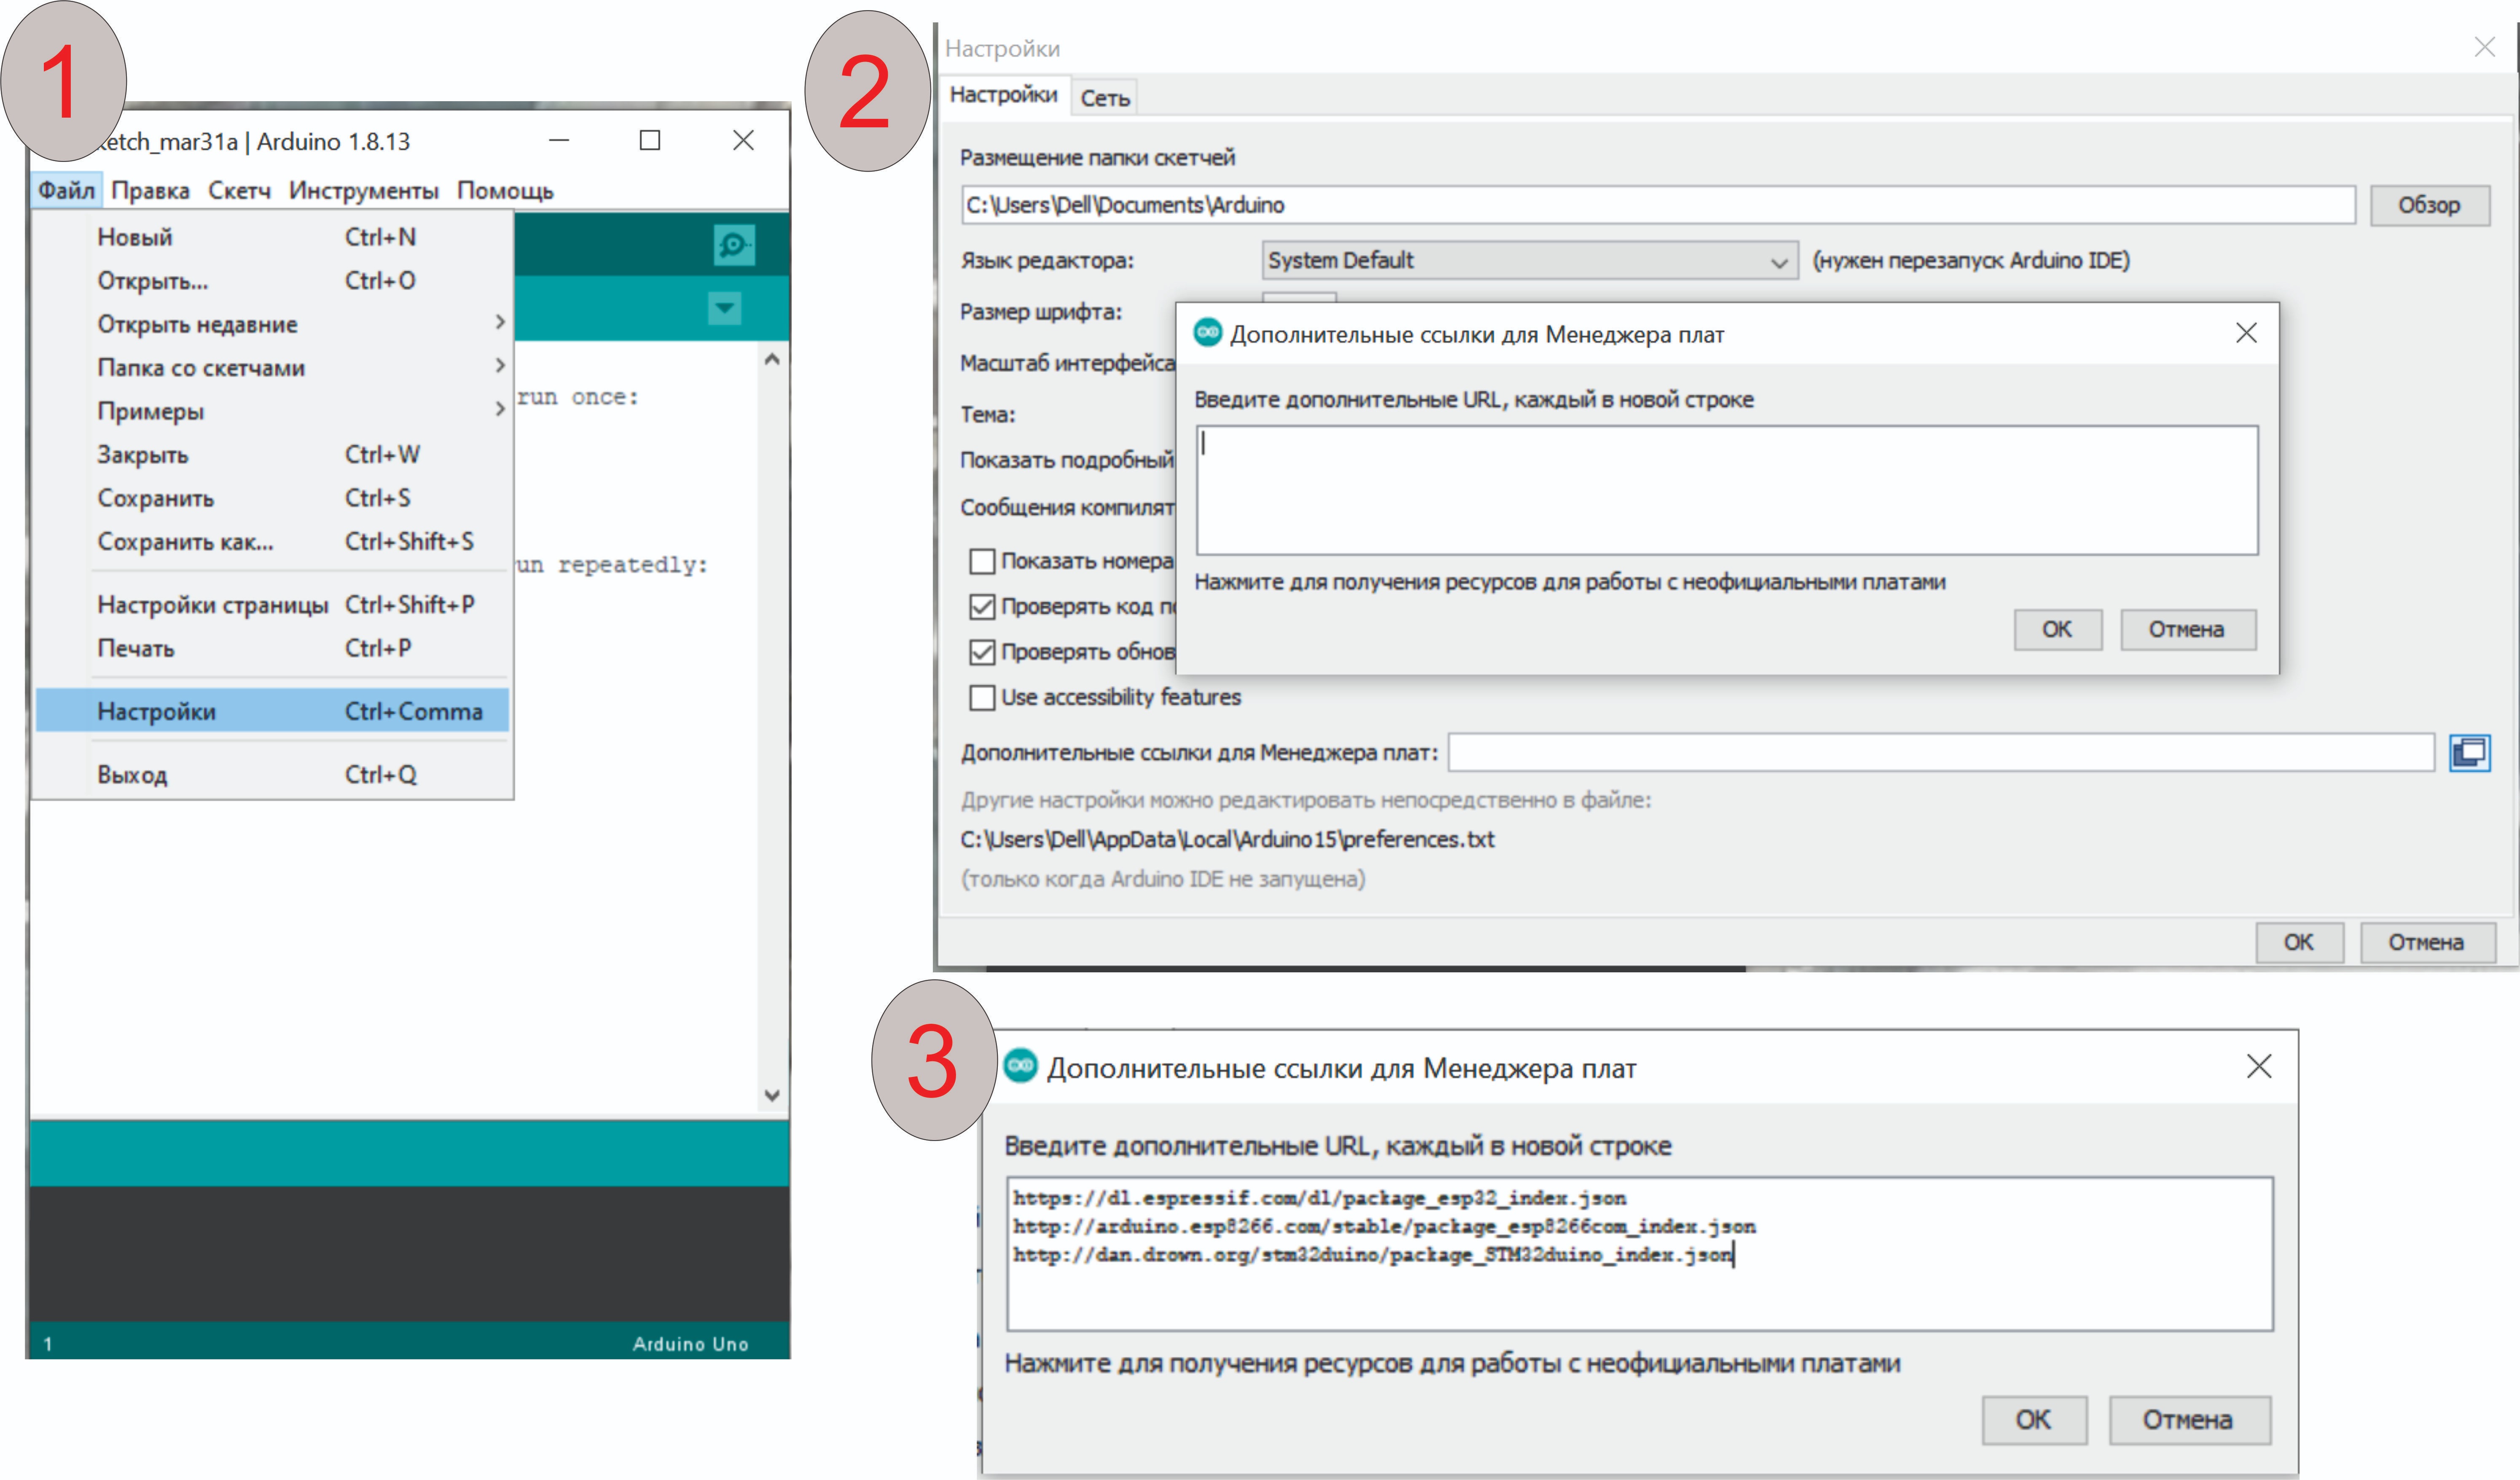Click the Обзор browse button

coord(2428,205)
